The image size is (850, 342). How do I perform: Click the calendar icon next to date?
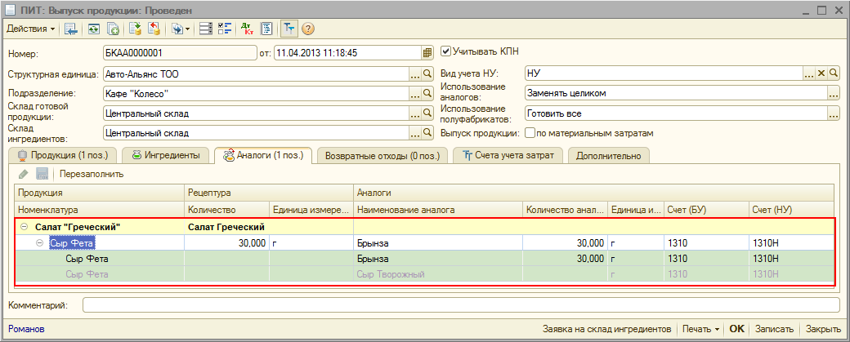click(427, 53)
